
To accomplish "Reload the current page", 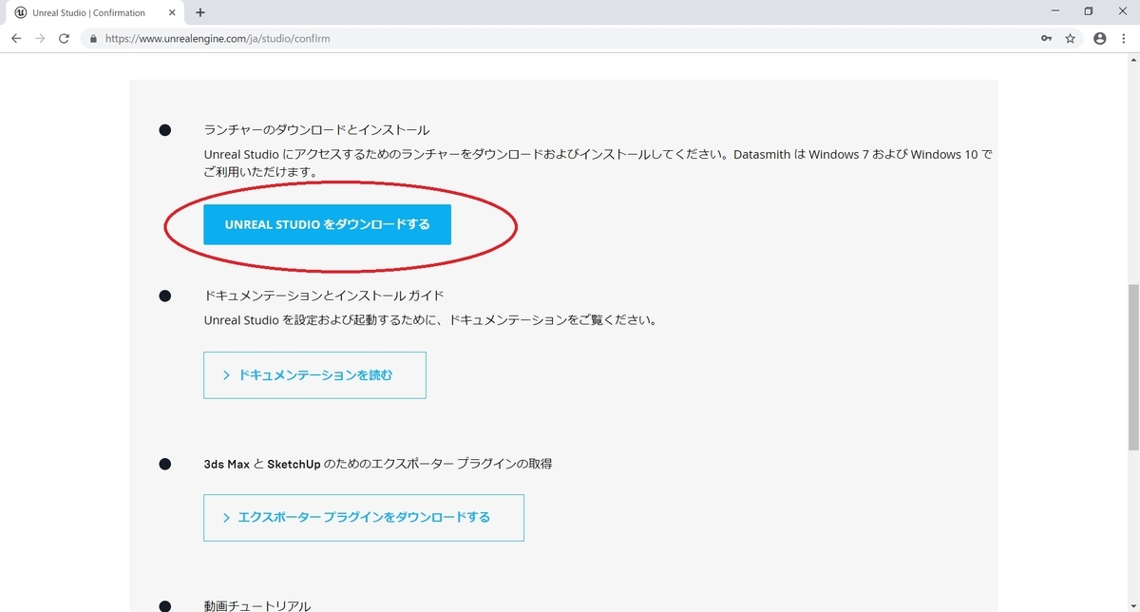I will [x=64, y=38].
